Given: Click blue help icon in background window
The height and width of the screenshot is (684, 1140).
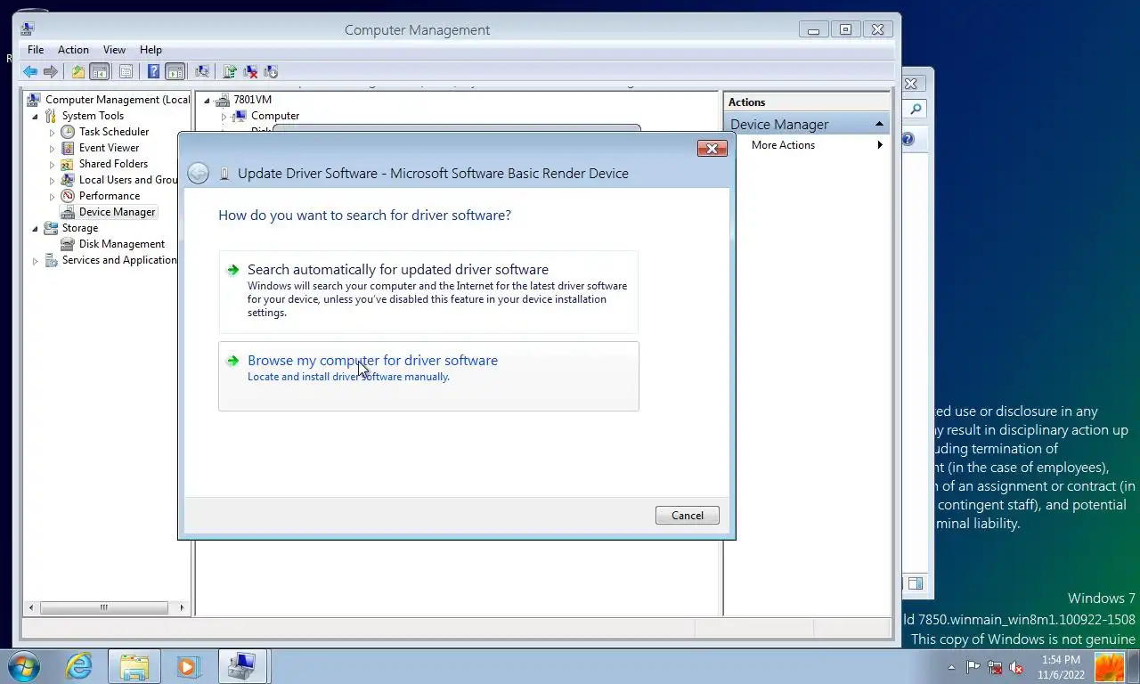Looking at the screenshot, I should coord(908,140).
